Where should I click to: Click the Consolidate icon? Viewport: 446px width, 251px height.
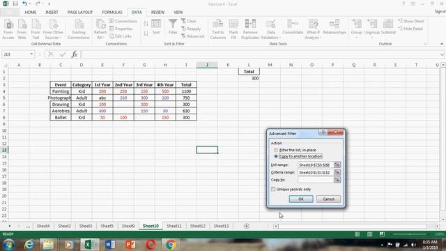[293, 26]
